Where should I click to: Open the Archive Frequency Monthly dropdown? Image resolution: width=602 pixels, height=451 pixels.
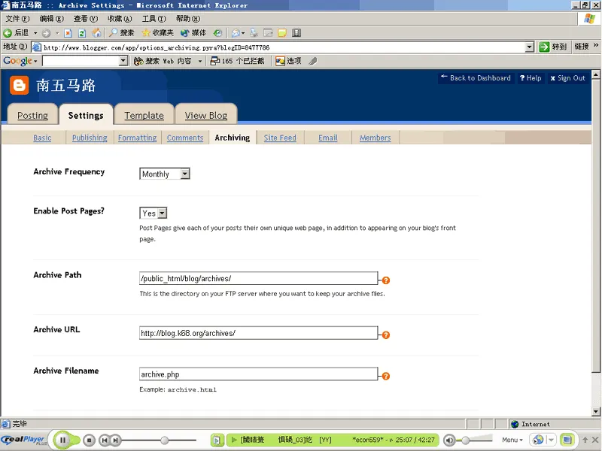click(x=183, y=174)
